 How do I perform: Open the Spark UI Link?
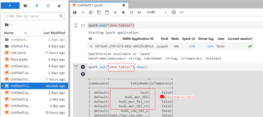tap(192, 46)
